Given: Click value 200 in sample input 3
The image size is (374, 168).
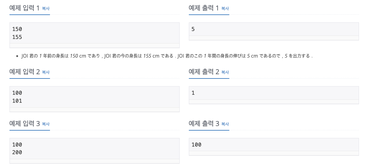Looking at the screenshot, I should click(17, 152).
